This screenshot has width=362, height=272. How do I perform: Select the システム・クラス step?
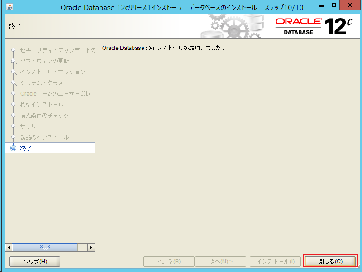coord(42,83)
